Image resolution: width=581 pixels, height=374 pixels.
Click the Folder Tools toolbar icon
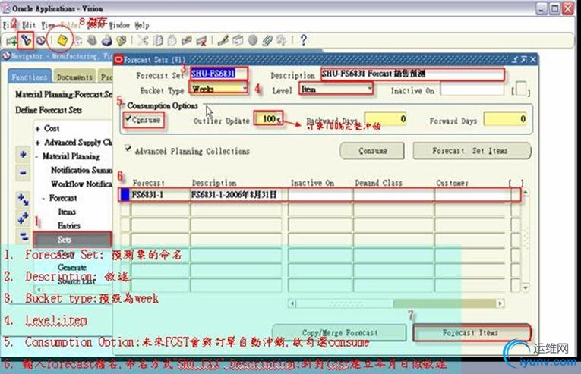282,40
